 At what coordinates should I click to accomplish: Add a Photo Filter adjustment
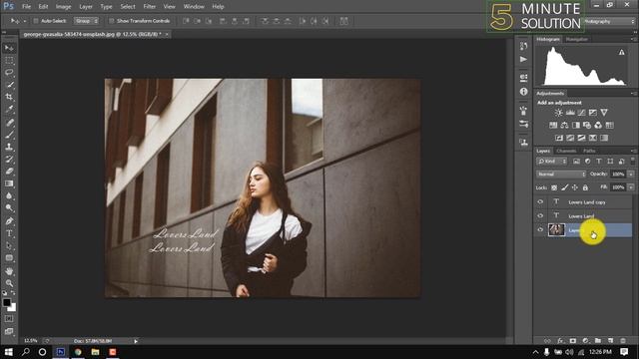coord(587,126)
